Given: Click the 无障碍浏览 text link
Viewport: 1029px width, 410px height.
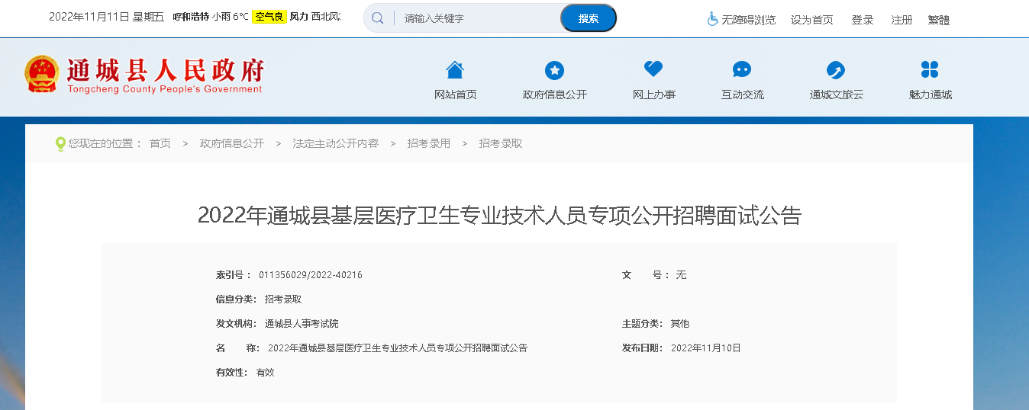Looking at the screenshot, I should (x=748, y=20).
